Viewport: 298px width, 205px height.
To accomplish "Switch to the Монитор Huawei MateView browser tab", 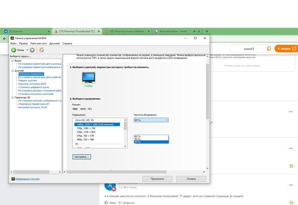I will [127, 32].
